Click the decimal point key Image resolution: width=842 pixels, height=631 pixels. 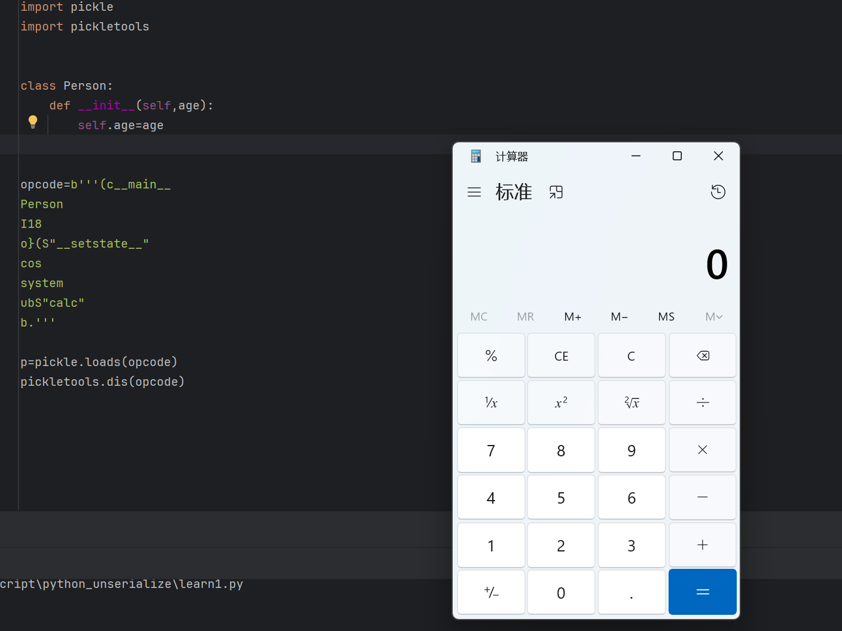click(631, 592)
